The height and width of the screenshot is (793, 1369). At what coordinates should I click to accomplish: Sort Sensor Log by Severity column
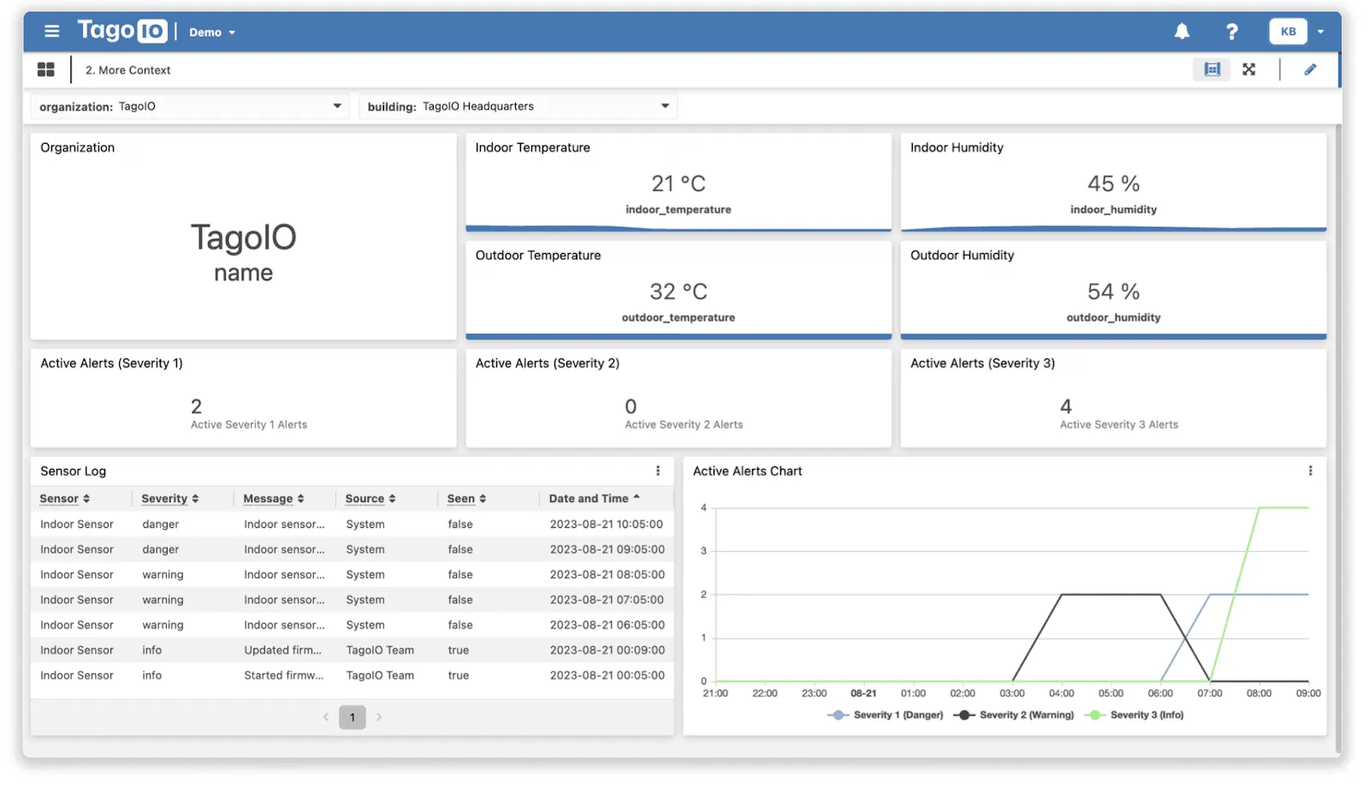tap(169, 498)
